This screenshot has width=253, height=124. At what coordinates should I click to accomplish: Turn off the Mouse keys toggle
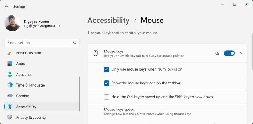[229, 53]
